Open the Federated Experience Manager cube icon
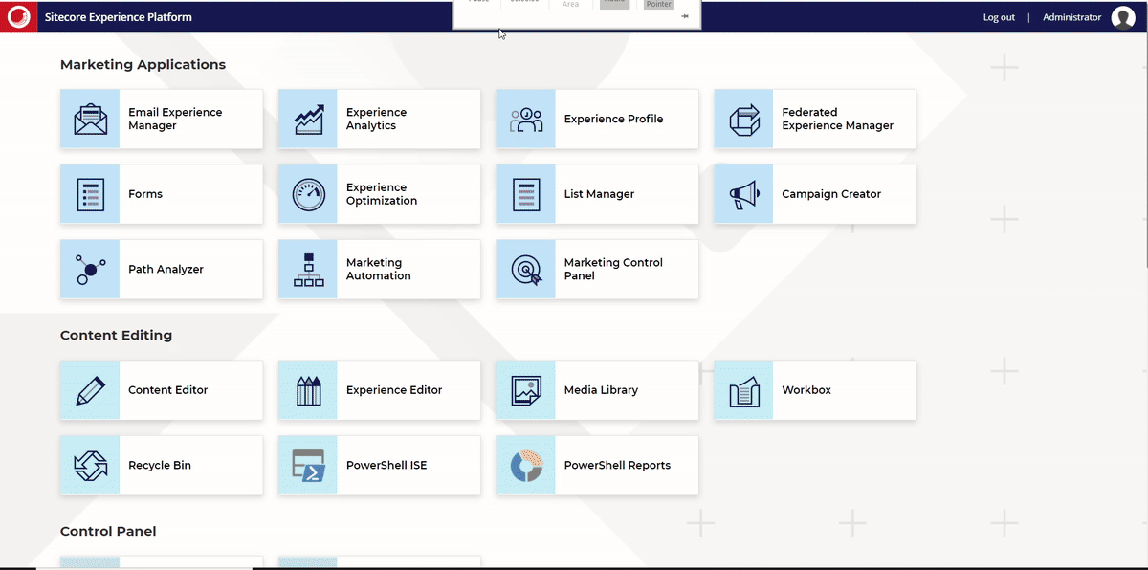The image size is (1148, 570). click(743, 120)
